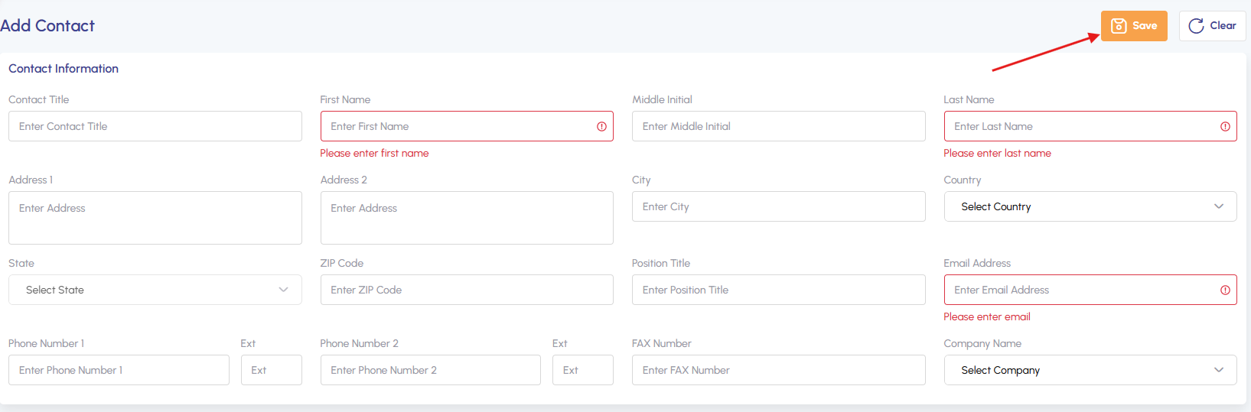Screen dimensions: 1251x412
Task: Focus the Contact Title input field
Action: click(155, 127)
